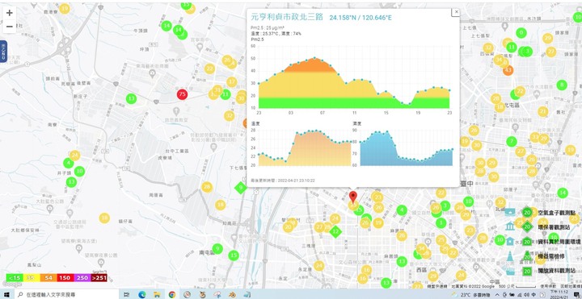Viewport: 582px width, 299px height.
Task: Click legend label 開放資料觀測站
Action: click(556, 271)
